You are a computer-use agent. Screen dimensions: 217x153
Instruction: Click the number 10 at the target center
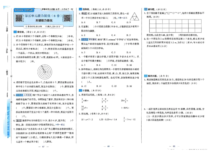coord(45,72)
